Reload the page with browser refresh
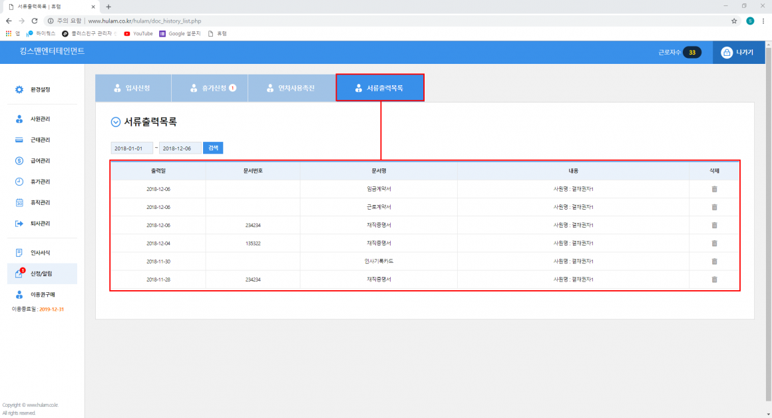 tap(35, 21)
